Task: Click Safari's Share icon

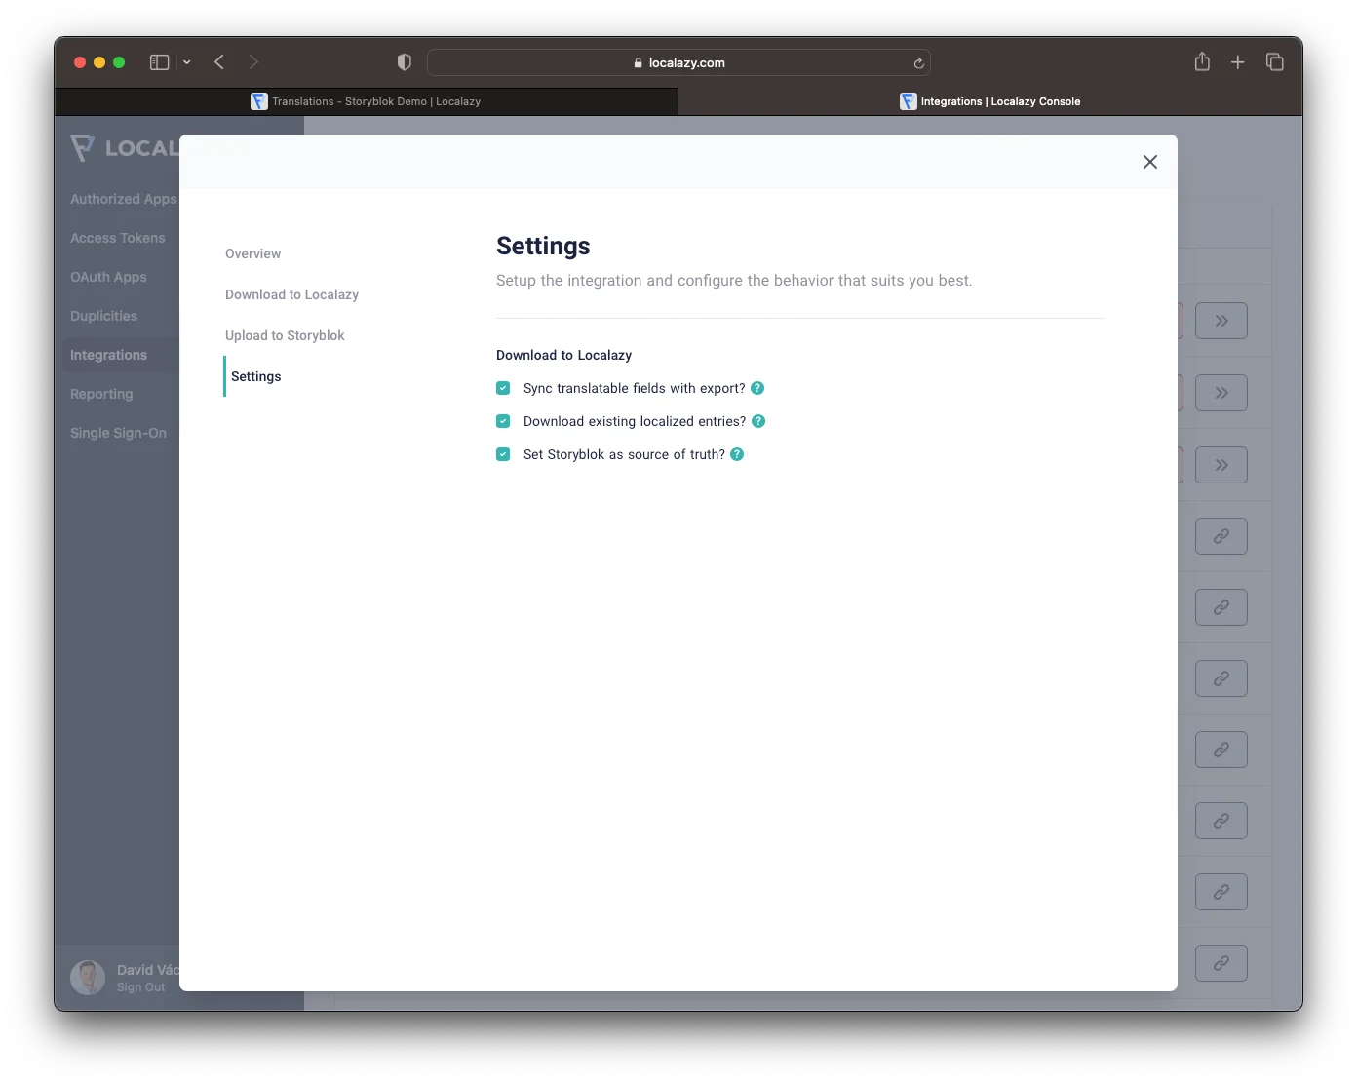Action: (1202, 62)
